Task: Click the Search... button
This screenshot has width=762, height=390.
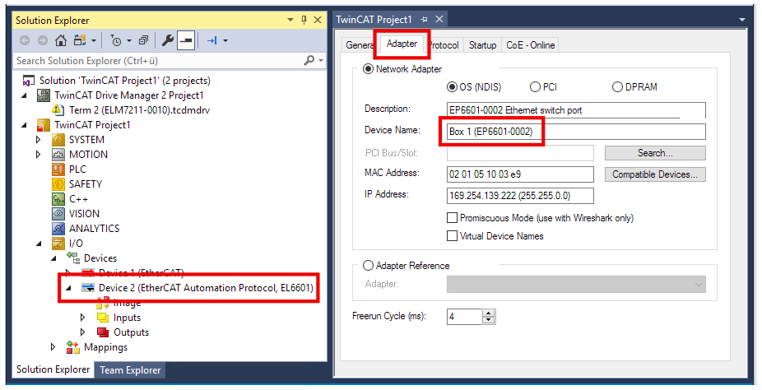Action: 655,153
